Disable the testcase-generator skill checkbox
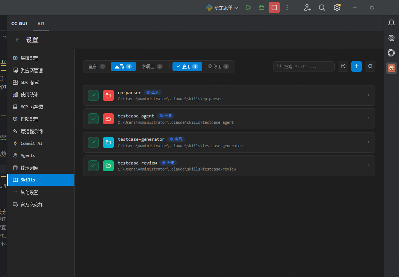Viewport: 399px width, 277px height. 94,142
